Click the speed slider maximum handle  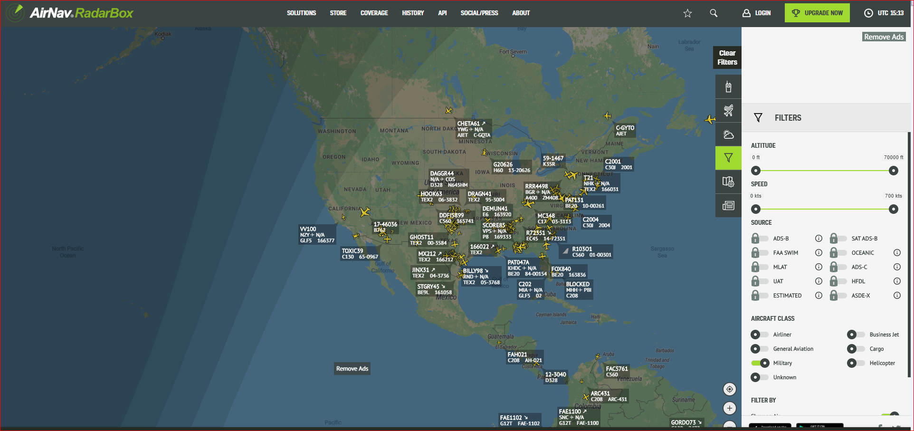tap(894, 209)
